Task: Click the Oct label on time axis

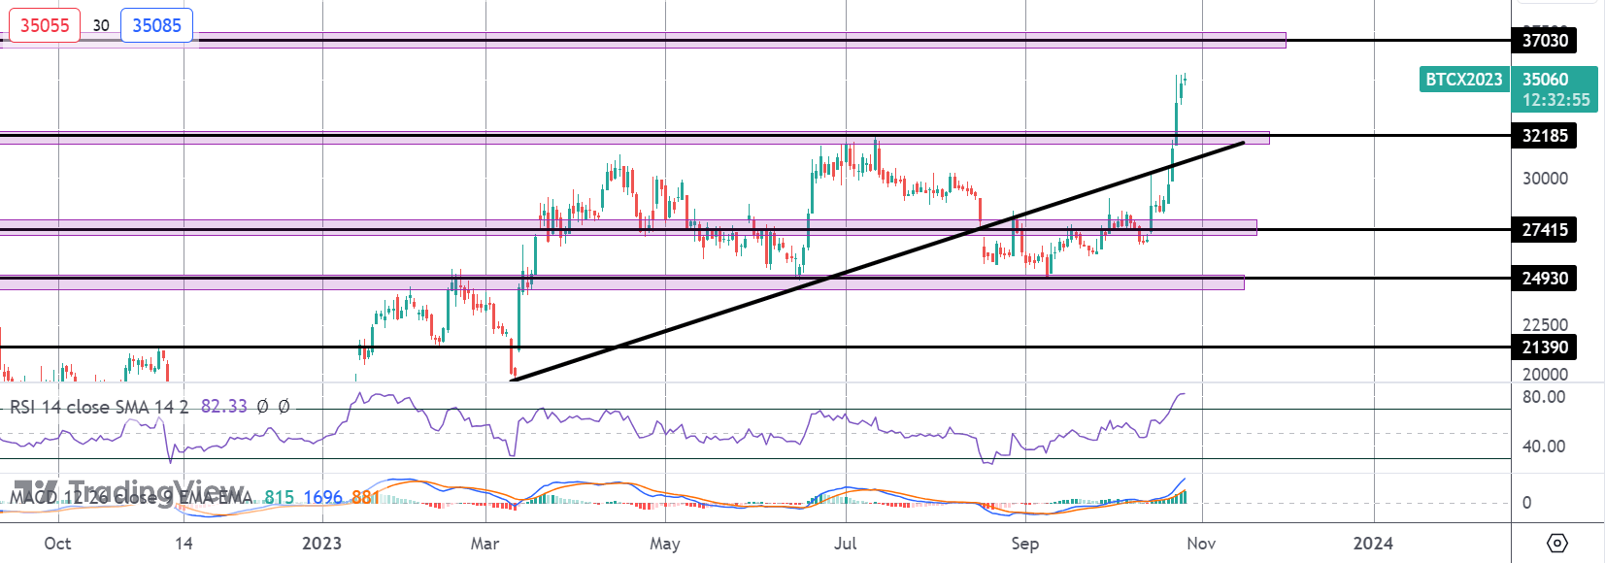Action: (x=57, y=544)
